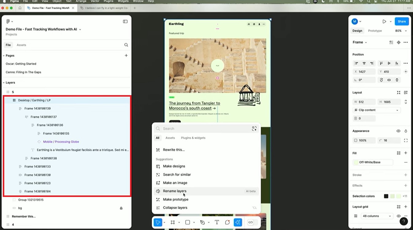Viewport: 413px width, 230px height.
Task: Click flip horizontal icon
Action: pyautogui.click(x=389, y=80)
